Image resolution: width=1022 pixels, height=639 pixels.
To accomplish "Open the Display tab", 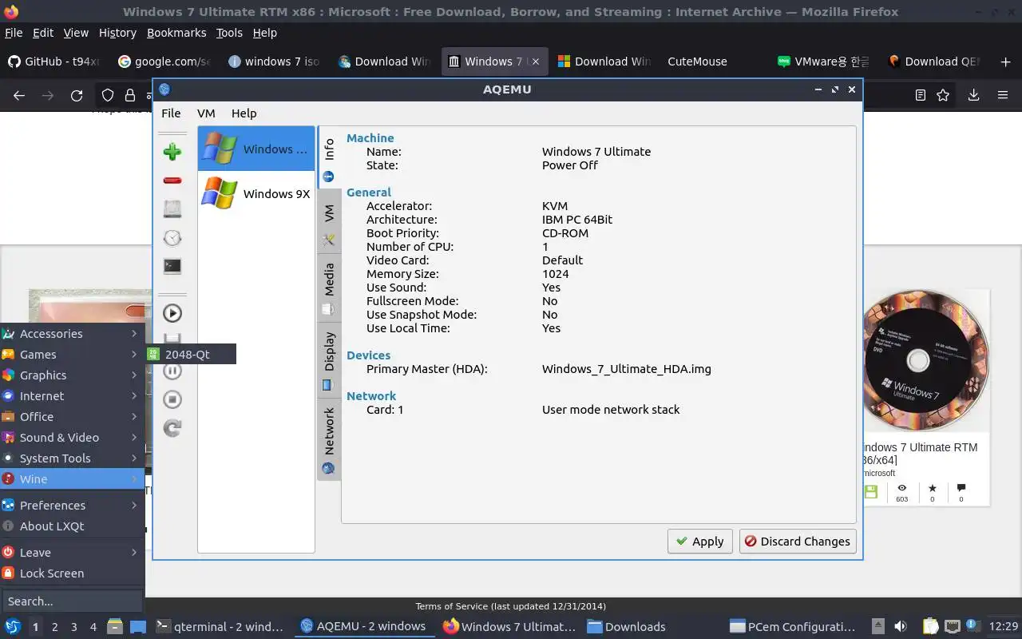I will [329, 359].
